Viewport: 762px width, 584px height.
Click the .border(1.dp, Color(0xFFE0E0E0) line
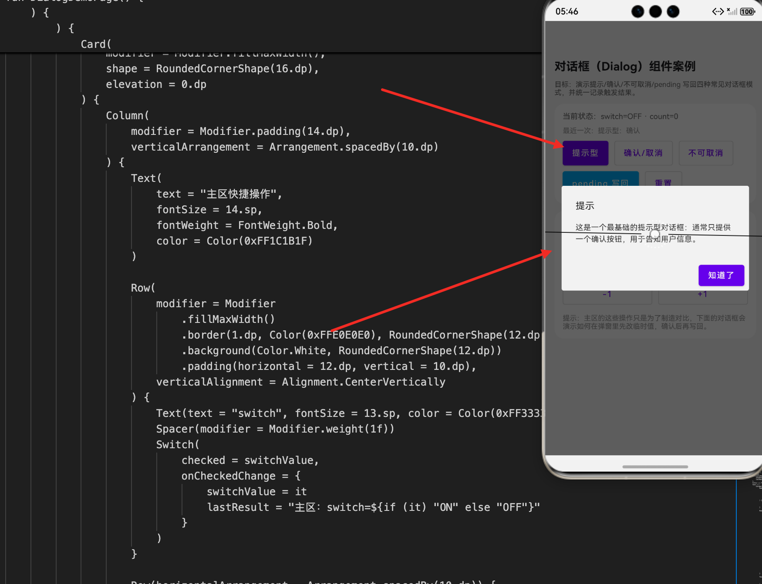361,335
